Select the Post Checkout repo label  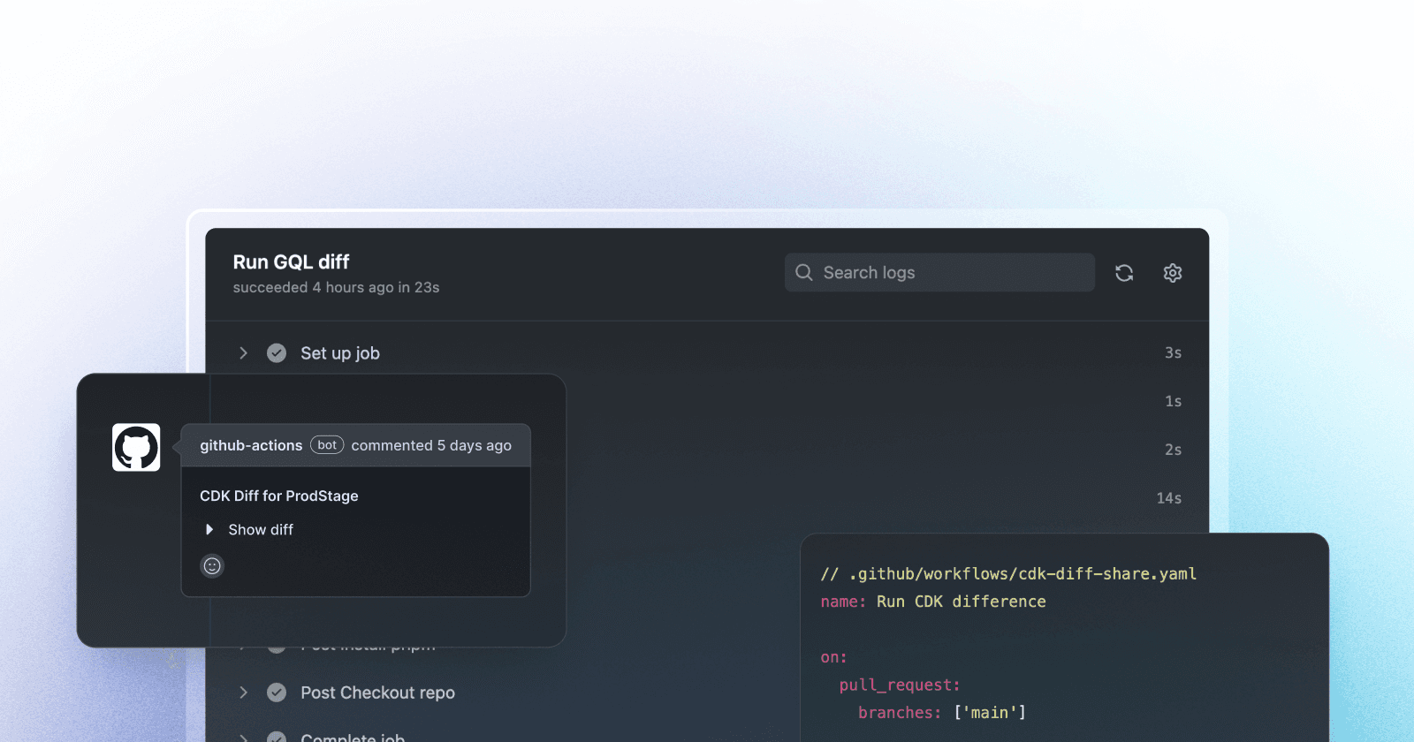point(377,693)
